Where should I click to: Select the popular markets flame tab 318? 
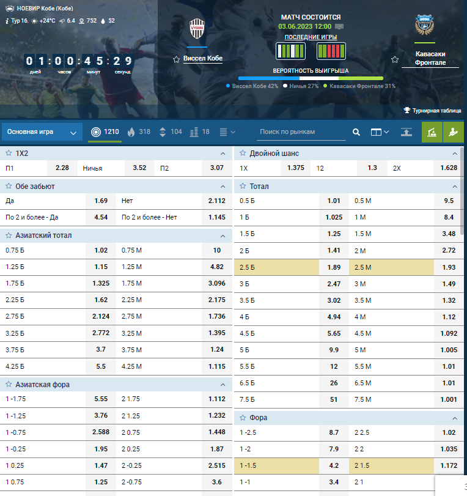pyautogui.click(x=139, y=132)
